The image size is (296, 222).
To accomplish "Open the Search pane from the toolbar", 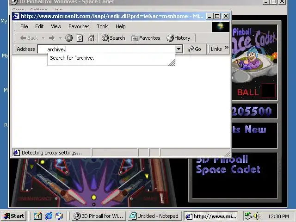I will (113, 38).
